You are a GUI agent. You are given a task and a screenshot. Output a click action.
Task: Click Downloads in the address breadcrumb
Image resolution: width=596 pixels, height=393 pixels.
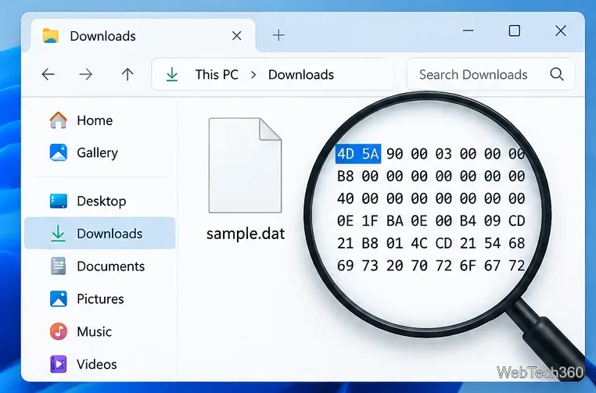[x=301, y=74]
